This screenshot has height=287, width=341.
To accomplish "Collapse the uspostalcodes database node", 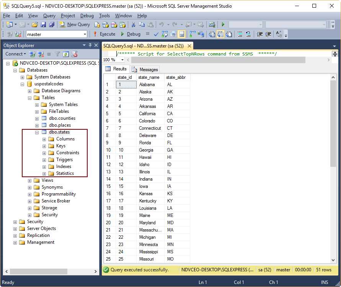I will (x=22, y=84).
